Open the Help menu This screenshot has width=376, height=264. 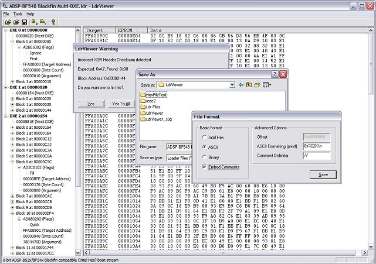[x=31, y=14]
